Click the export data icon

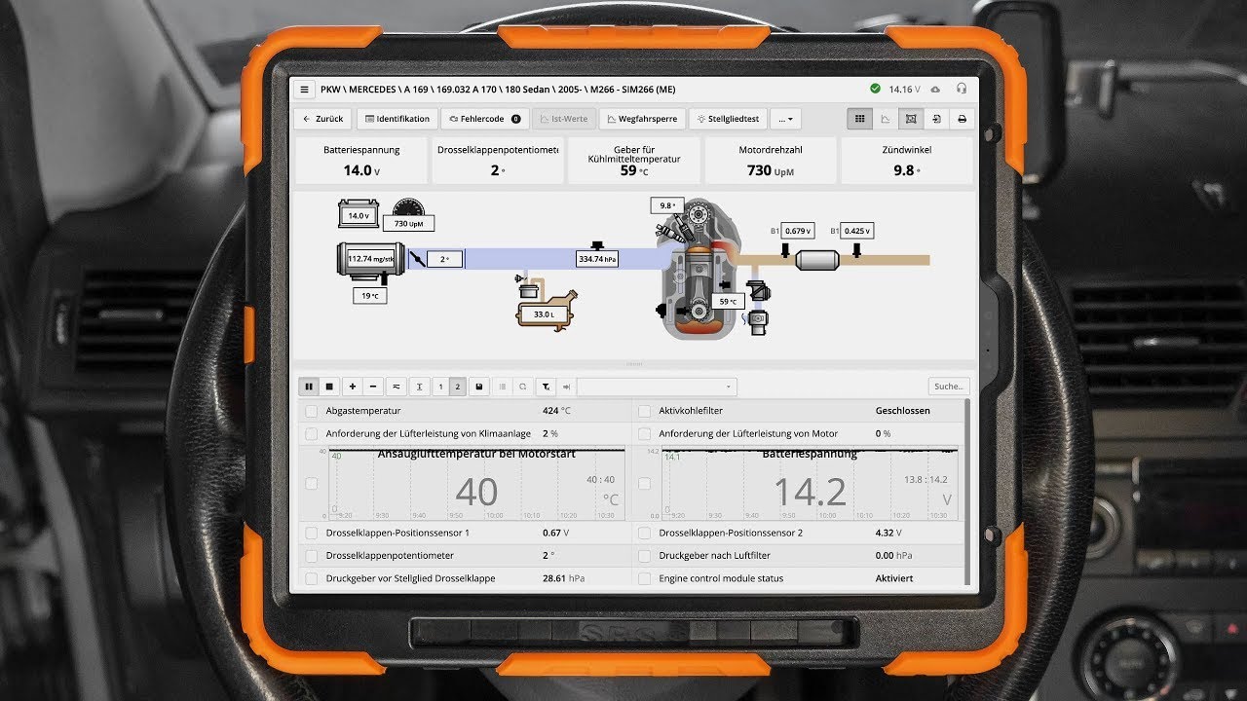pos(936,119)
